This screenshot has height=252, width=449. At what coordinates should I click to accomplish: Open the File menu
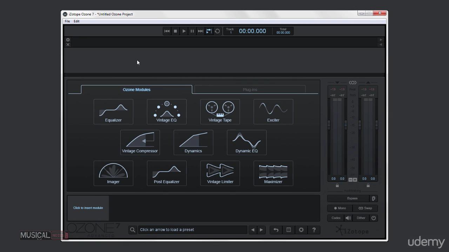67,21
